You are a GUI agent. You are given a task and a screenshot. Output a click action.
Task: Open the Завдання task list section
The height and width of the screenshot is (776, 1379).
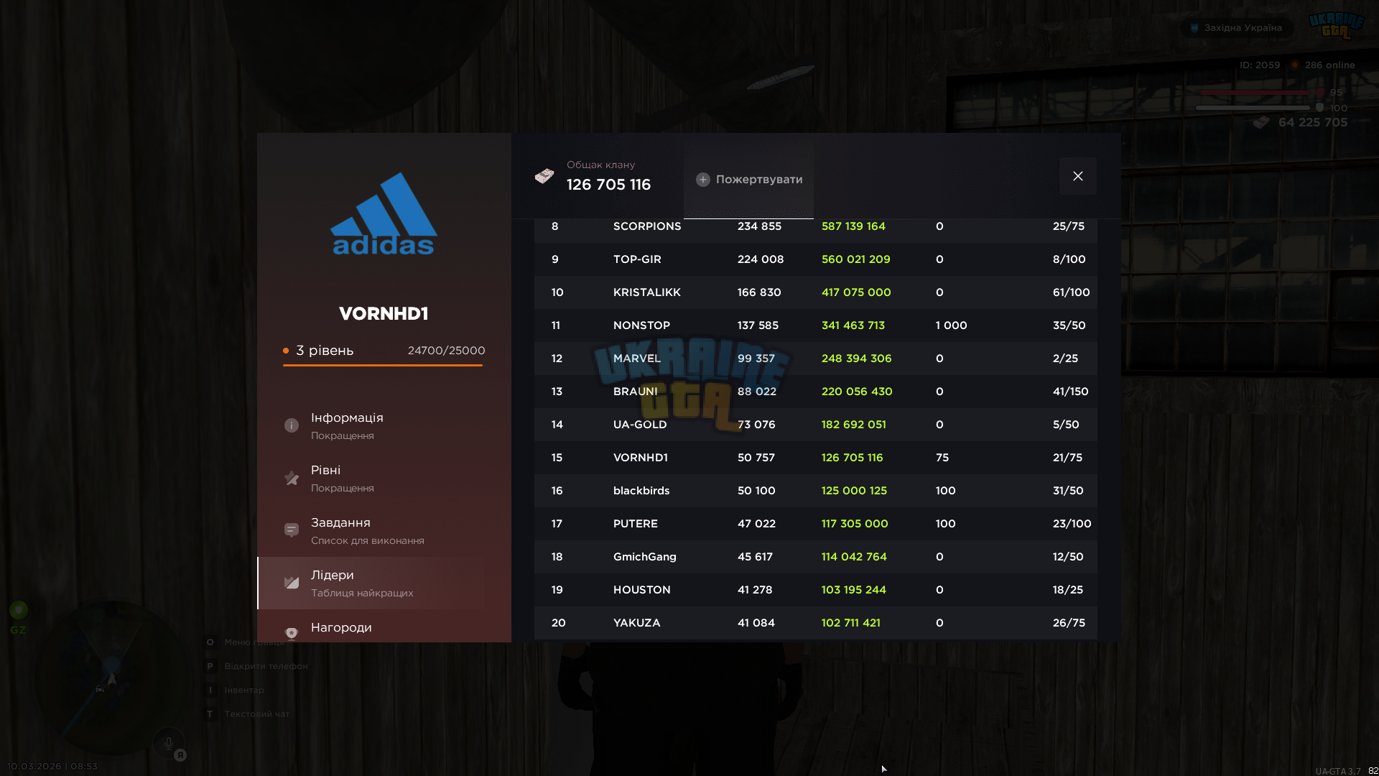tap(371, 531)
